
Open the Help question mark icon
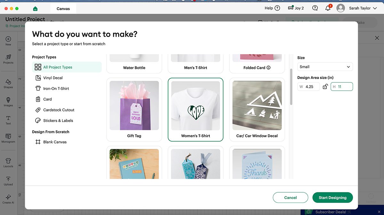point(277,8)
